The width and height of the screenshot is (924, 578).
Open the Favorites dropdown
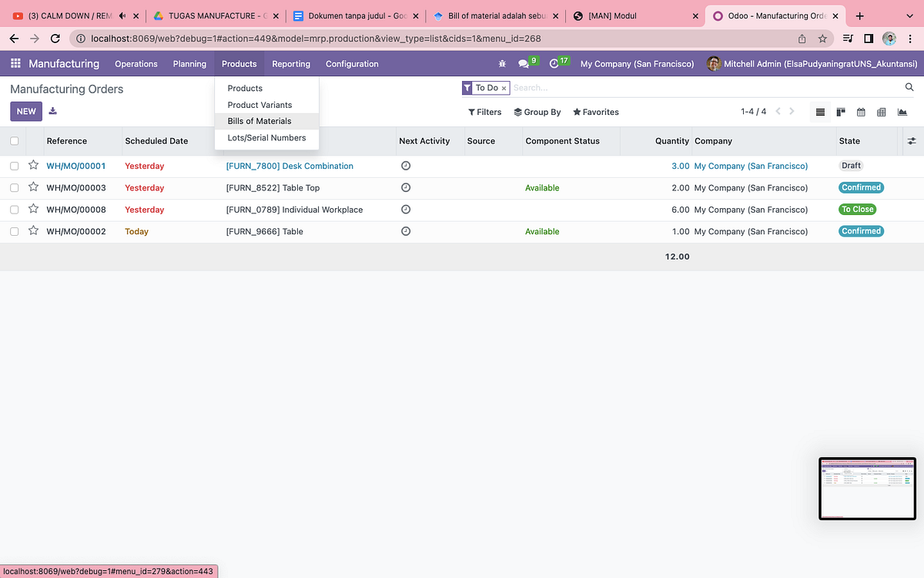[x=596, y=112]
